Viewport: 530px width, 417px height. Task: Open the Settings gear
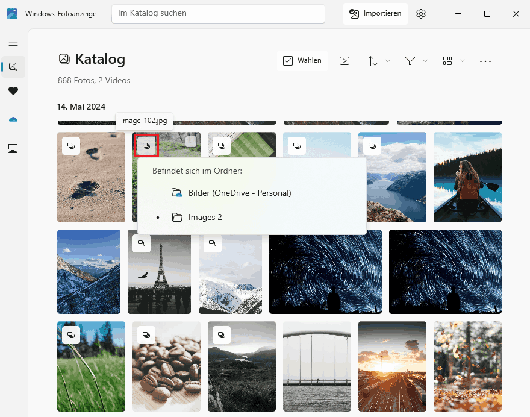coord(421,13)
